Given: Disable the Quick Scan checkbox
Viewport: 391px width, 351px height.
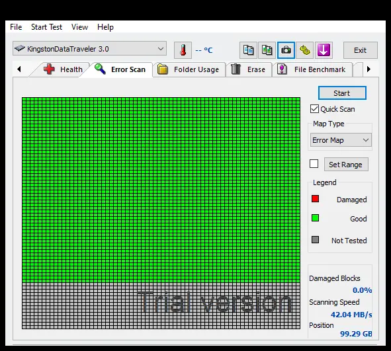Looking at the screenshot, I should pyautogui.click(x=314, y=109).
